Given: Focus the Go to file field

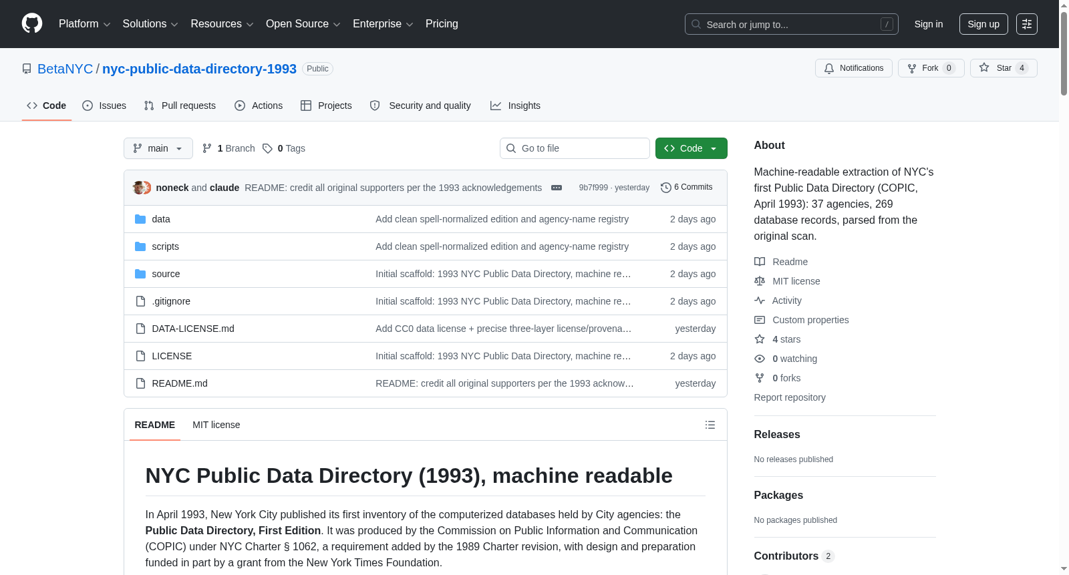Looking at the screenshot, I should click(575, 148).
